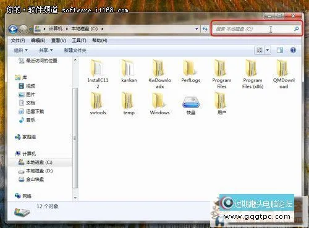Select 家庭组 in navigation pane
The image size is (309, 228).
point(25,137)
